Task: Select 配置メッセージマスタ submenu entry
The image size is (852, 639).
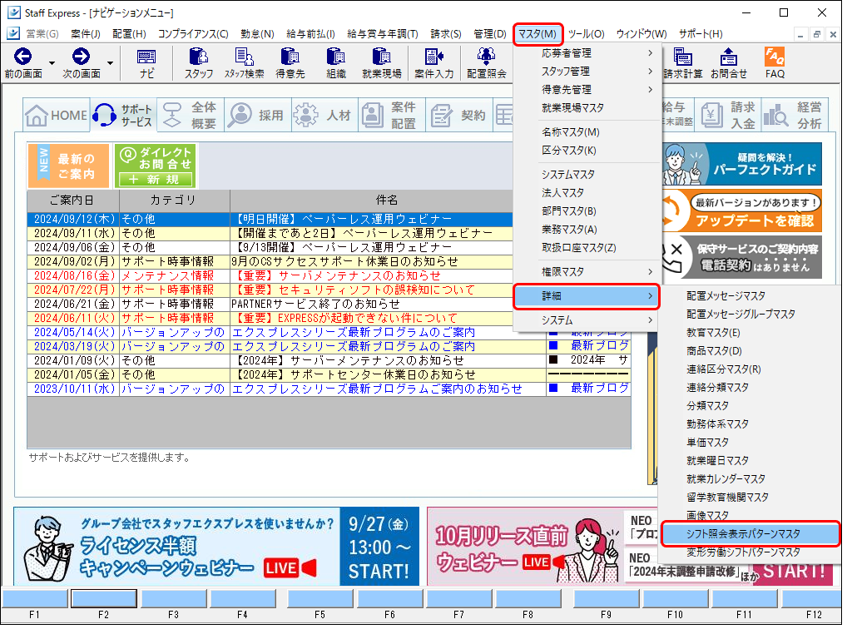Action: coord(750,295)
